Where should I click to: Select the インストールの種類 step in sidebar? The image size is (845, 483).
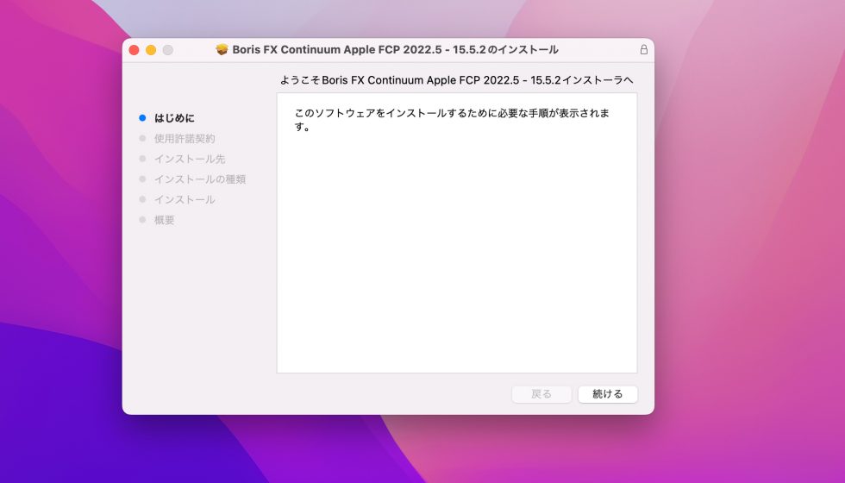[200, 179]
